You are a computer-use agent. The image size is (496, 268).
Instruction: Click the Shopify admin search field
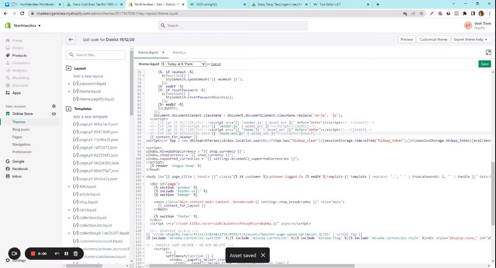pyautogui.click(x=232, y=26)
